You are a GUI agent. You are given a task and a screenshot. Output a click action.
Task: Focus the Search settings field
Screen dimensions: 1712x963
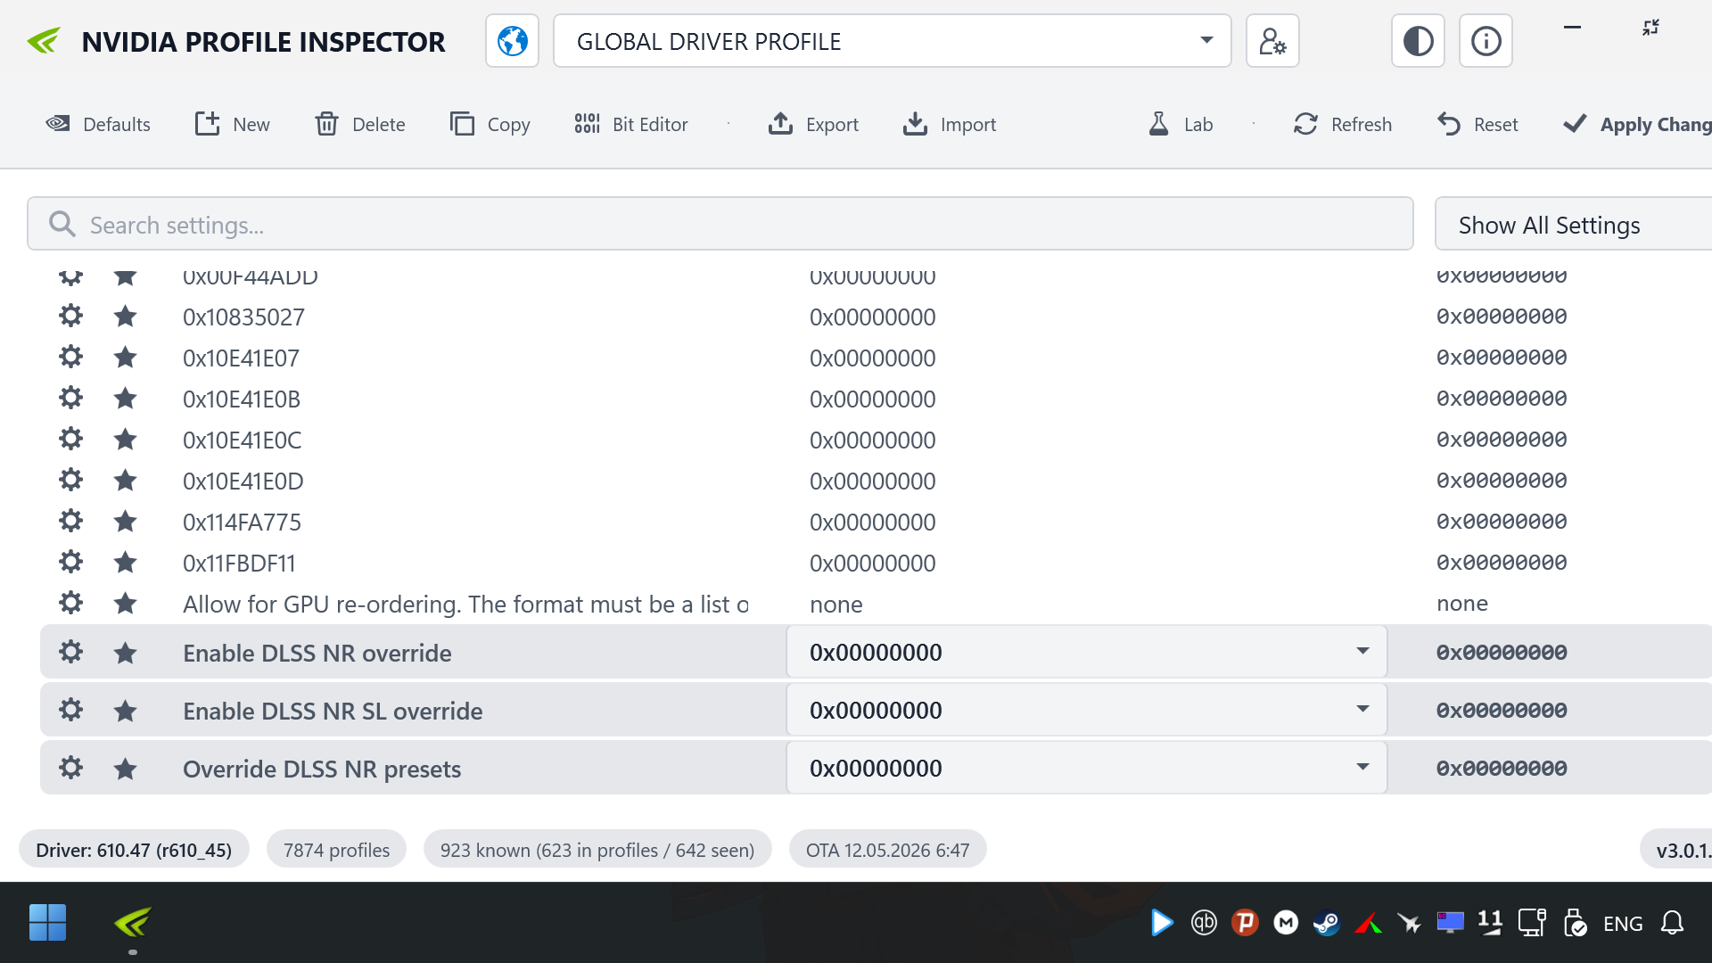720,224
